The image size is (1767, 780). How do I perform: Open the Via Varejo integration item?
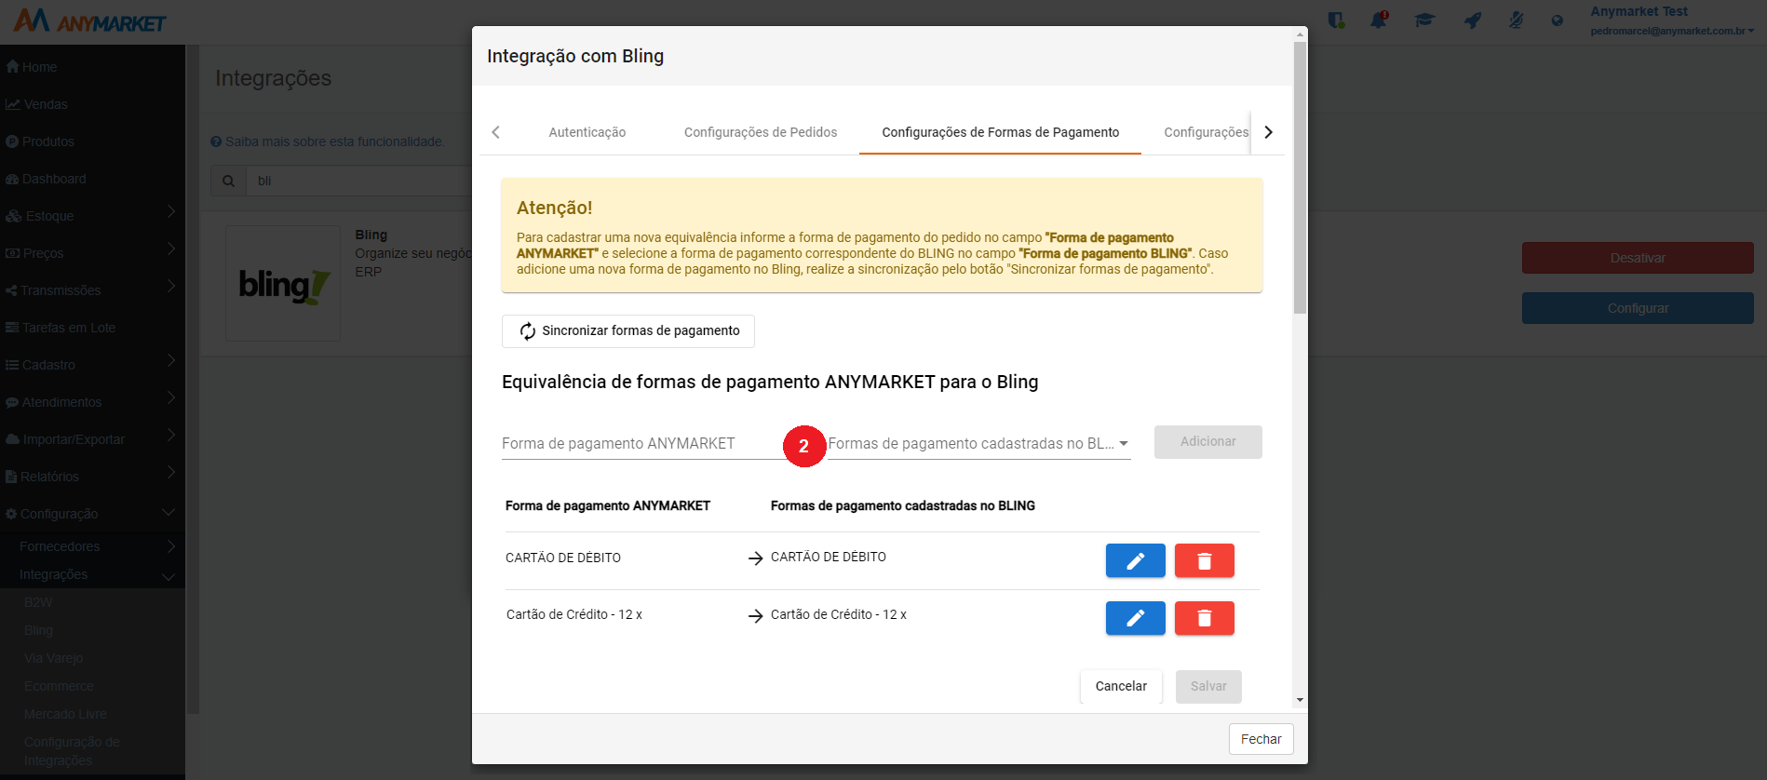click(x=53, y=658)
